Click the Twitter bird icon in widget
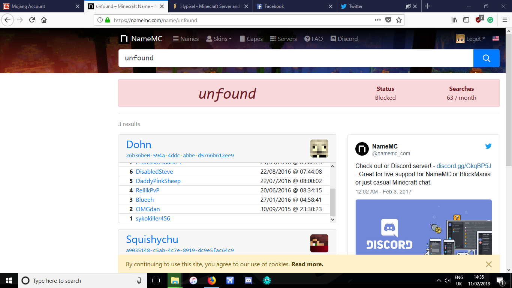 pos(488,146)
